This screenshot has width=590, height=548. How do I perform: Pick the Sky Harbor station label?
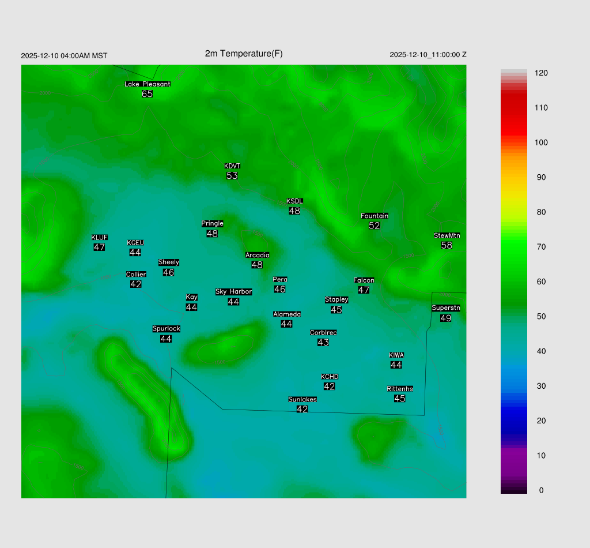(x=233, y=291)
